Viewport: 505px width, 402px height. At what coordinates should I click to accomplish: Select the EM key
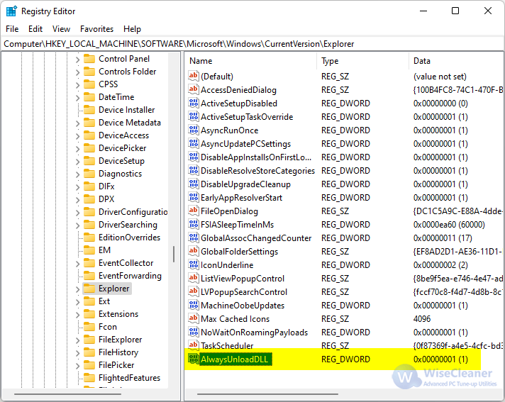(104, 250)
